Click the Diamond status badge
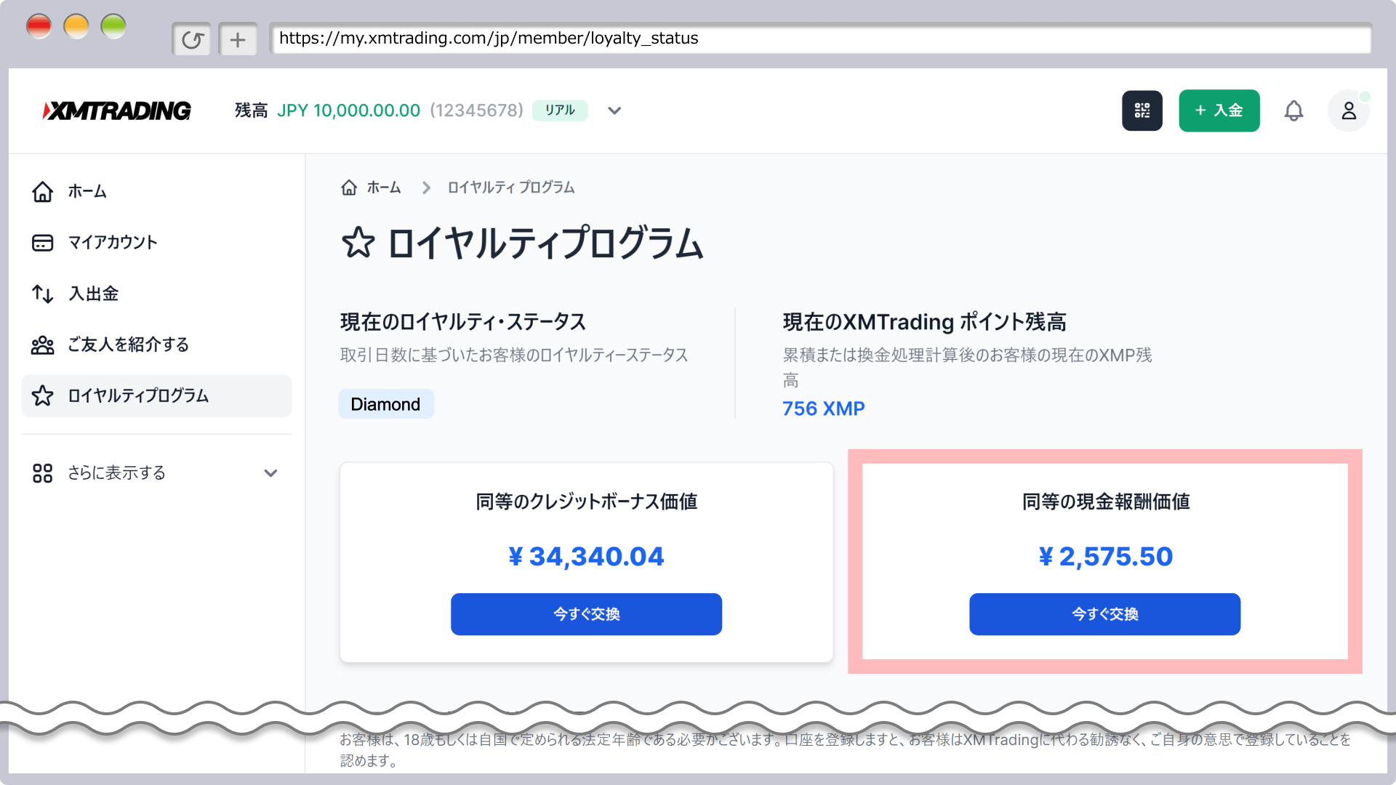The width and height of the screenshot is (1396, 785). 386,404
